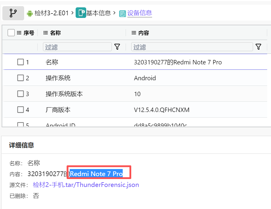Check the checkbox for row 2 操作系统
This screenshot has height=209, width=271.
pyautogui.click(x=21, y=78)
